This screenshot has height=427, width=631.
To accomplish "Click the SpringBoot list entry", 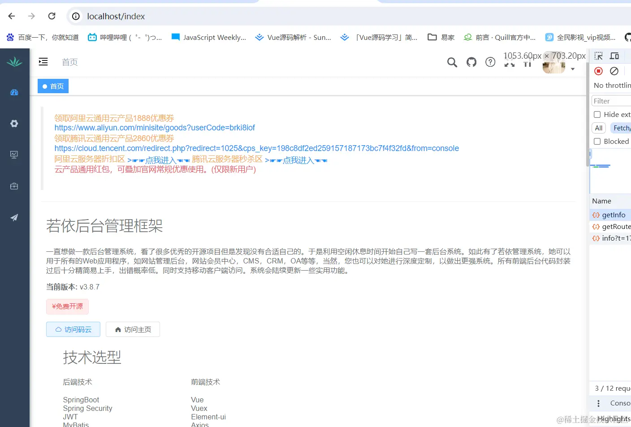I will pos(81,400).
